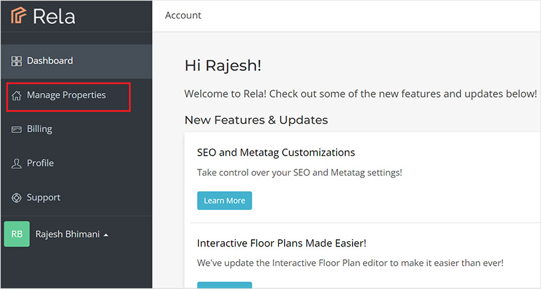541x289 pixels.
Task: Click the Dashboard grid icon
Action: 17,61
